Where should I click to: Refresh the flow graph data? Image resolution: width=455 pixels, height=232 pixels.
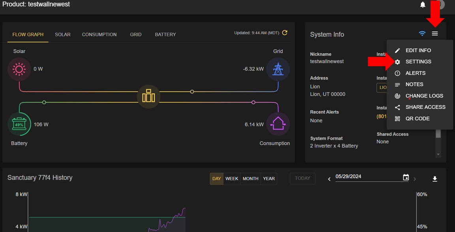pos(285,33)
